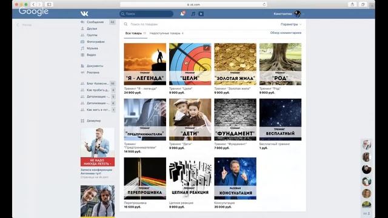Expand the profile menu arrow beside the avatar
The image size is (388, 218).
tap(303, 14)
